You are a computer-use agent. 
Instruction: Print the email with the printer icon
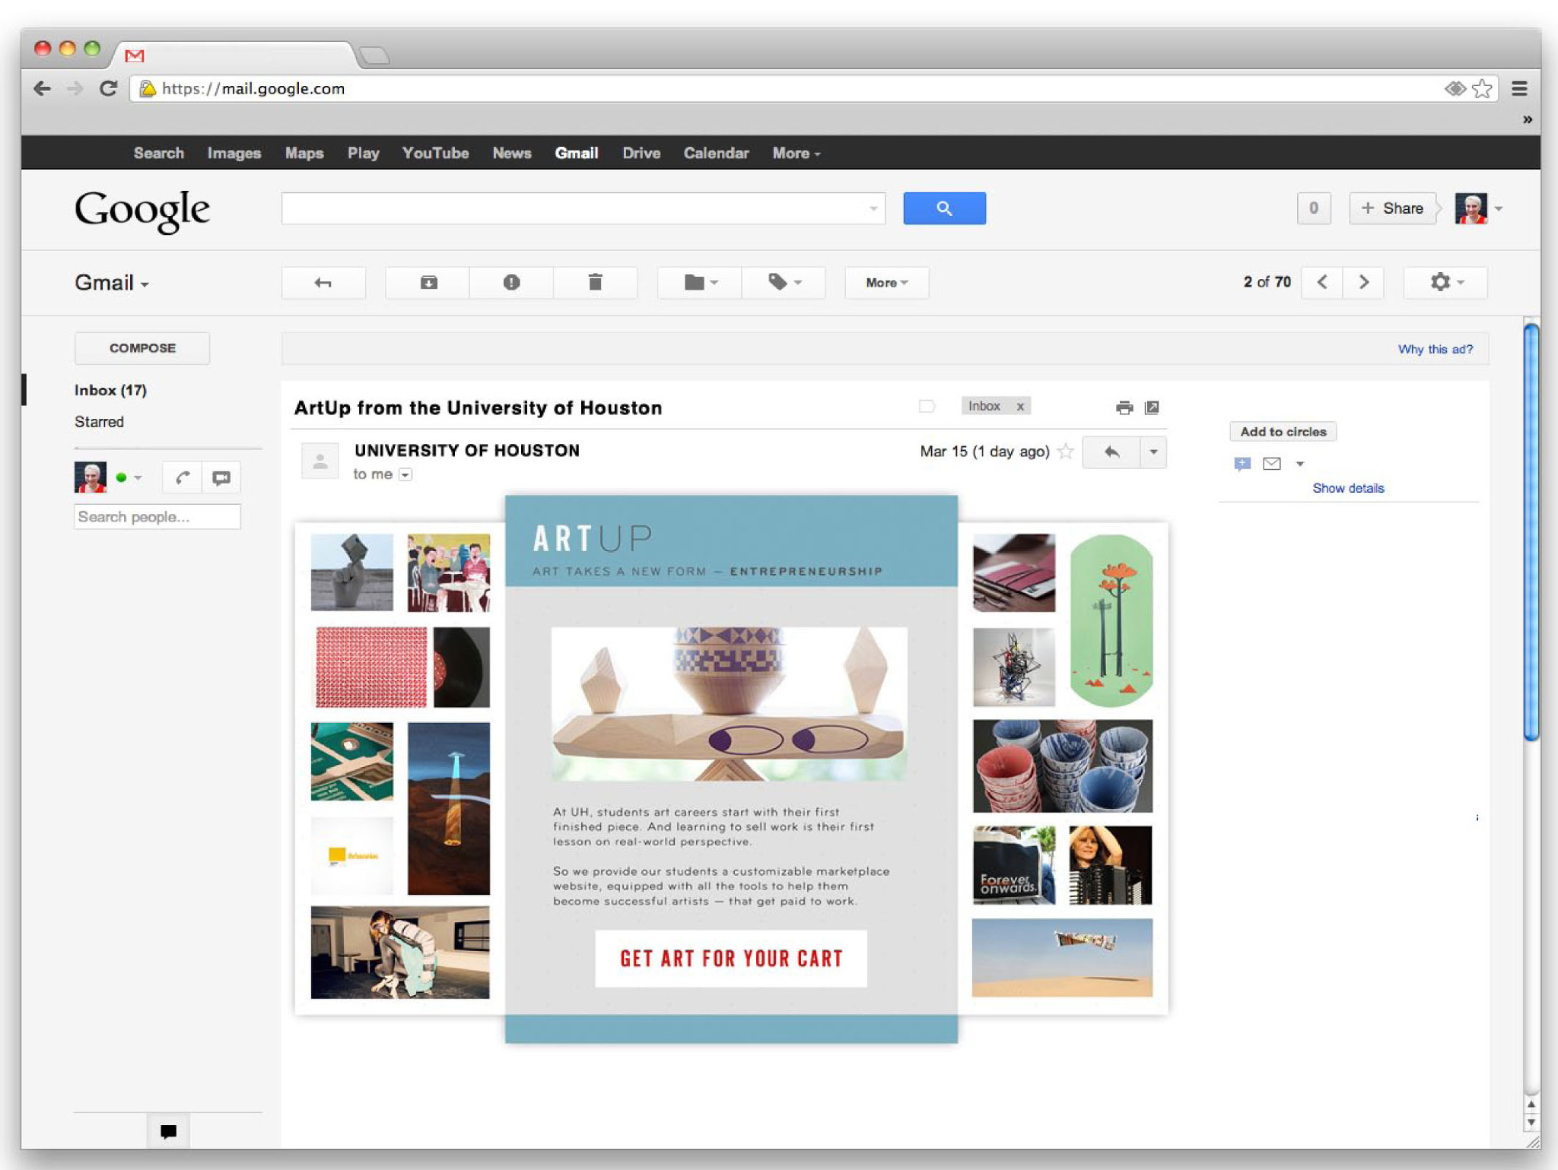point(1124,408)
